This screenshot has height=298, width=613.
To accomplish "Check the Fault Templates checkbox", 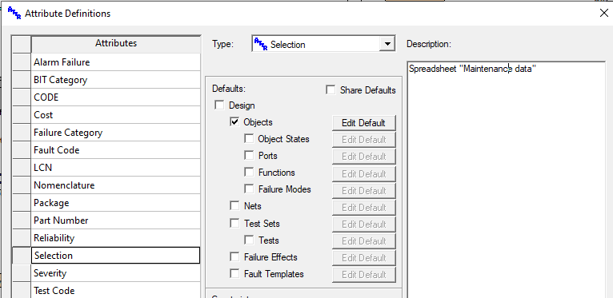I will (x=234, y=274).
